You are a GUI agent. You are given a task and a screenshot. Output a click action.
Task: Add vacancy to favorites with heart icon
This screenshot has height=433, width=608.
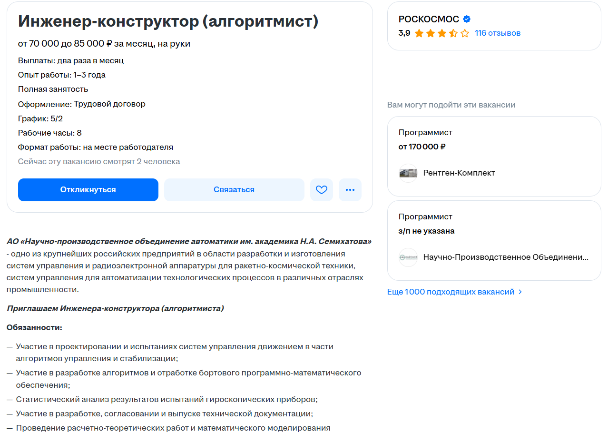322,190
